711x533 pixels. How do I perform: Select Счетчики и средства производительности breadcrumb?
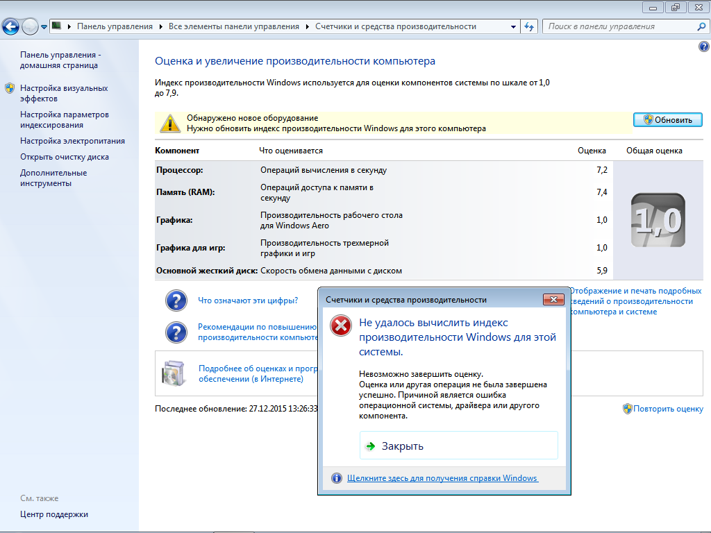pyautogui.click(x=396, y=26)
